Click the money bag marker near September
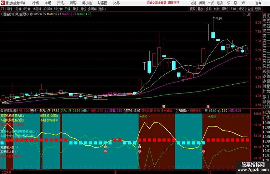 click(105, 146)
